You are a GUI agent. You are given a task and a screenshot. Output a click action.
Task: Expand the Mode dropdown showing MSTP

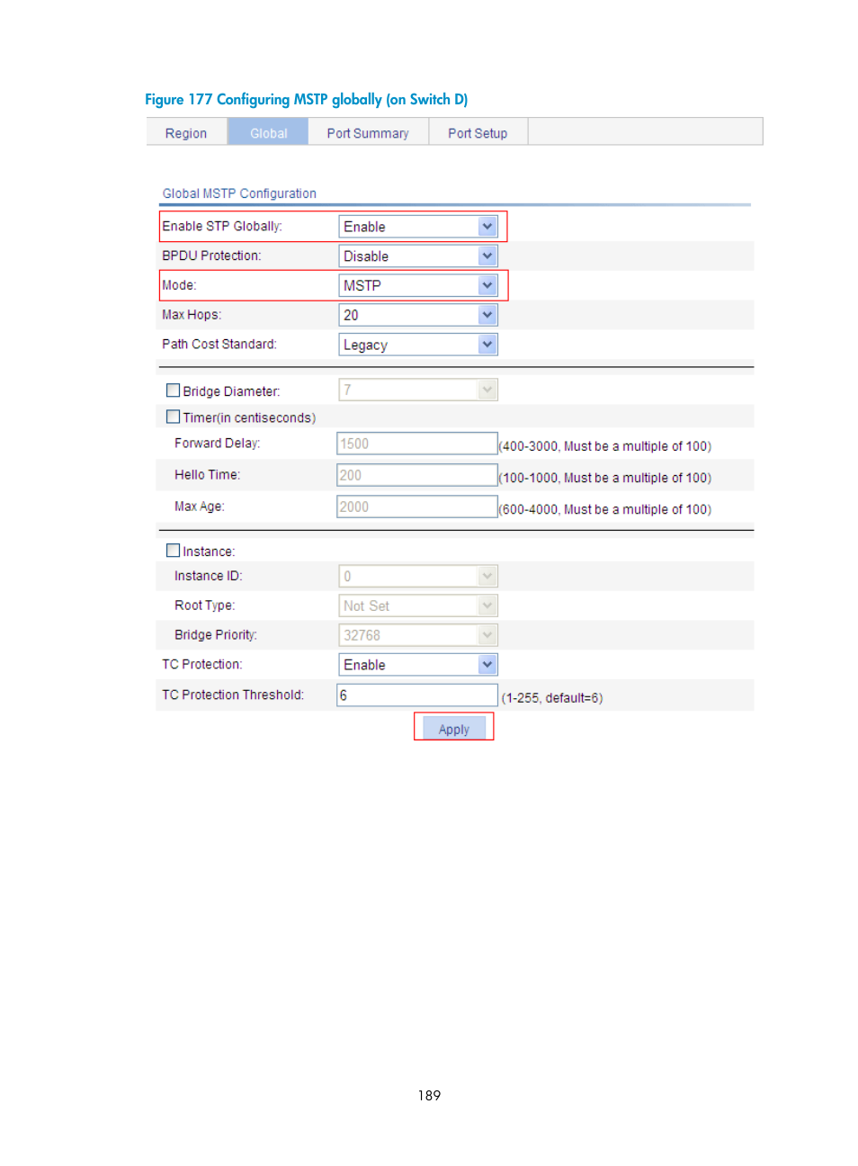pos(418,286)
